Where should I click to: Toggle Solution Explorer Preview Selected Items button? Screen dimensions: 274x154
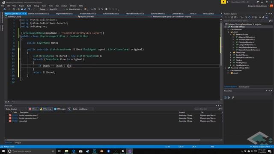(x=266, y=17)
